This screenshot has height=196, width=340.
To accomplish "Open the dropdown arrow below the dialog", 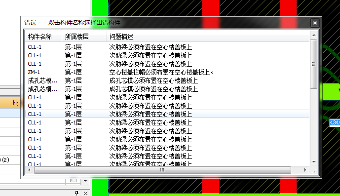I will tap(85, 181).
